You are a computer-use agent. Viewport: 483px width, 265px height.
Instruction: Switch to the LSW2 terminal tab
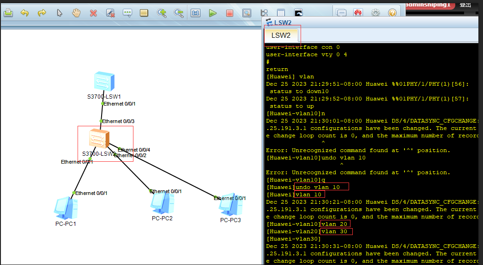(x=281, y=35)
